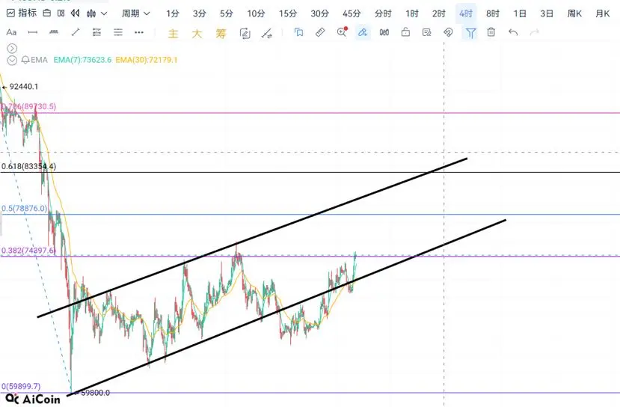Image resolution: width=620 pixels, height=407 pixels.
Task: Delete drawings with trash icon
Action: point(491,32)
